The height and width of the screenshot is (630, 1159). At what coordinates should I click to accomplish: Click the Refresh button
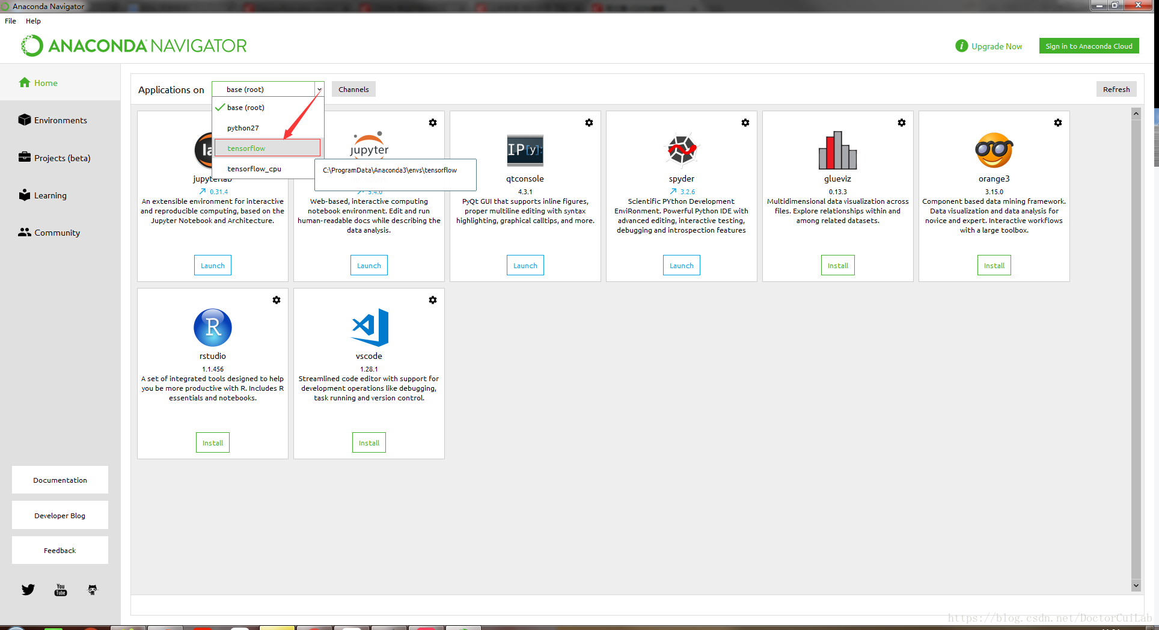click(x=1116, y=89)
